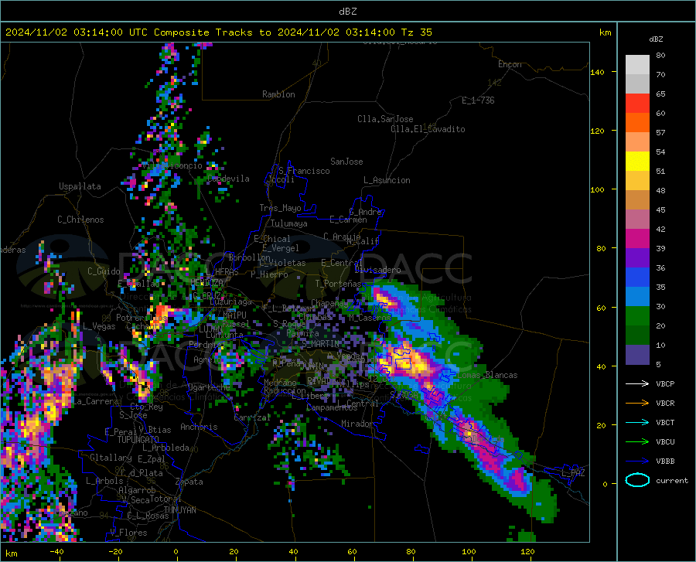Screen dimensions: 696x562
Task: Click the L_PAZ map label
Action: (x=573, y=473)
